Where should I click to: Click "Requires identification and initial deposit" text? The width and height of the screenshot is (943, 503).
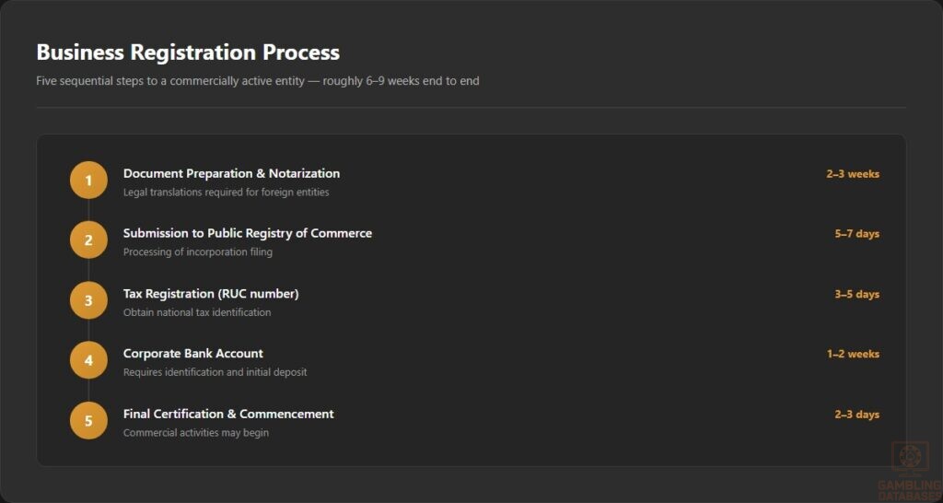215,372
